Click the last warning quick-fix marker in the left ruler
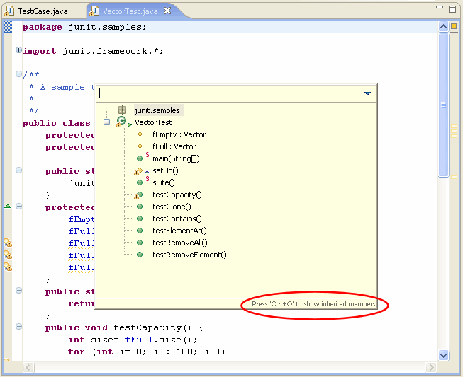Screen dimensions: 463x377 coord(8,267)
